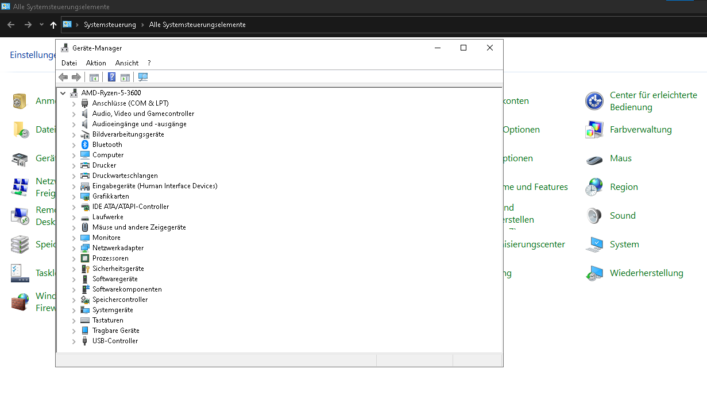Select the Systemgeräte row label
Screen dimensions: 707x400
[x=113, y=310]
